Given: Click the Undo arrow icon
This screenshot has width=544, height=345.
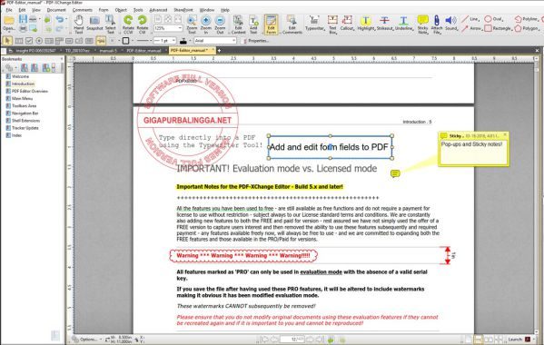Looking at the screenshot, I should 60,19.
